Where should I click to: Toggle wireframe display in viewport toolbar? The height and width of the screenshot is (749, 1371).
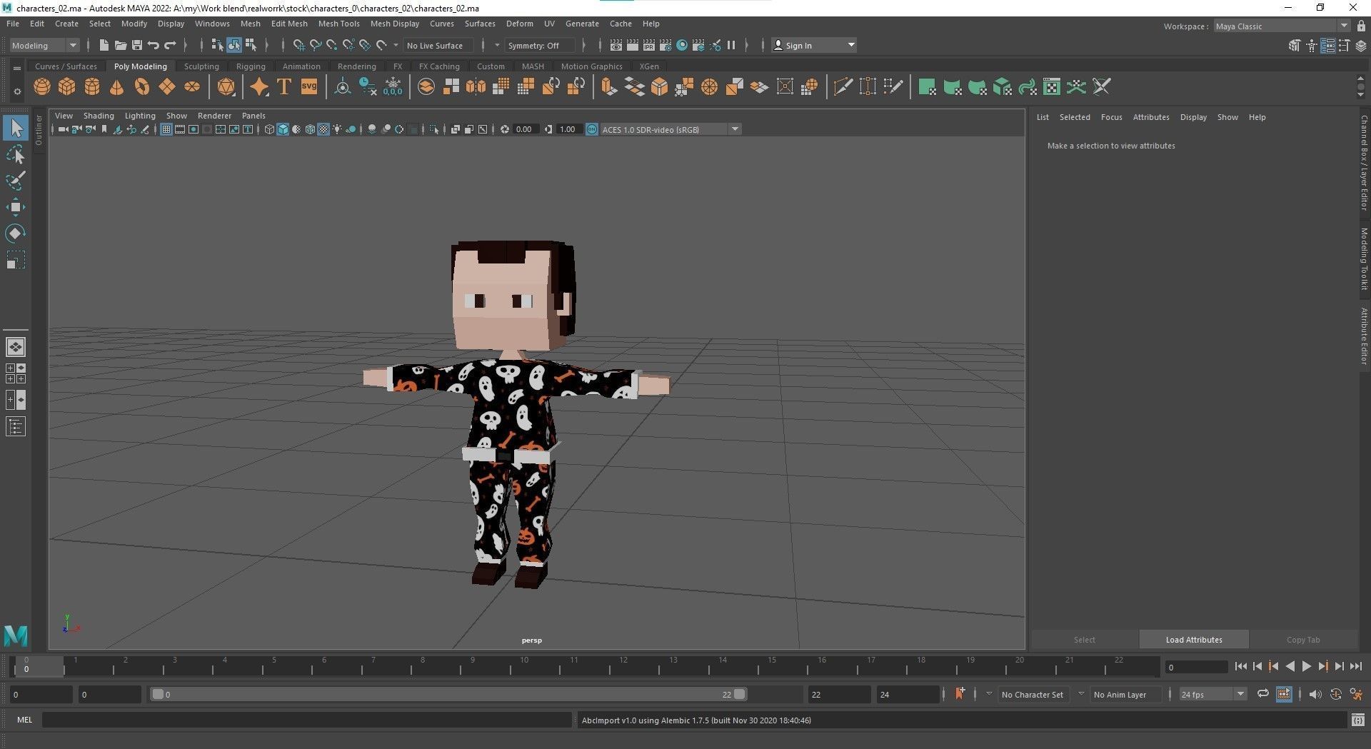(x=269, y=129)
